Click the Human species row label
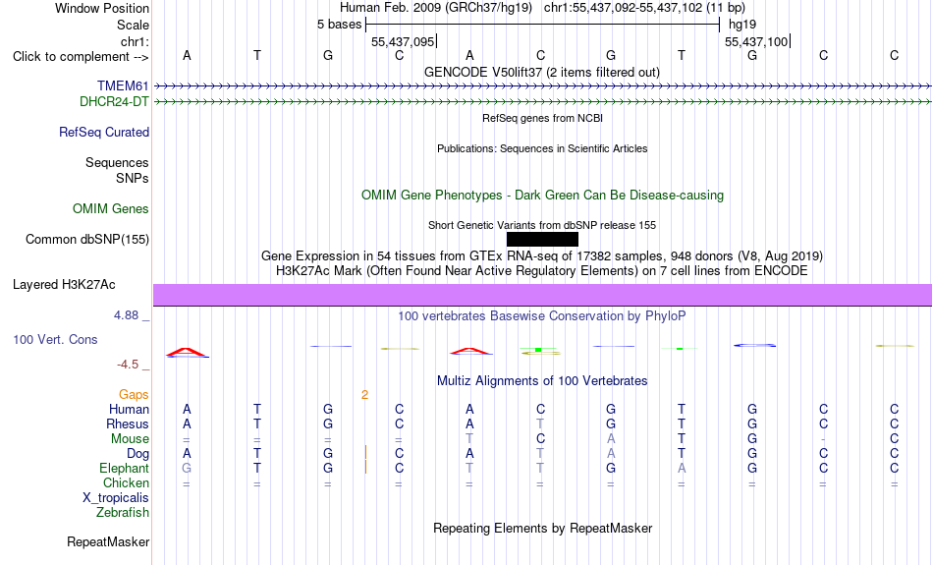 (x=129, y=410)
